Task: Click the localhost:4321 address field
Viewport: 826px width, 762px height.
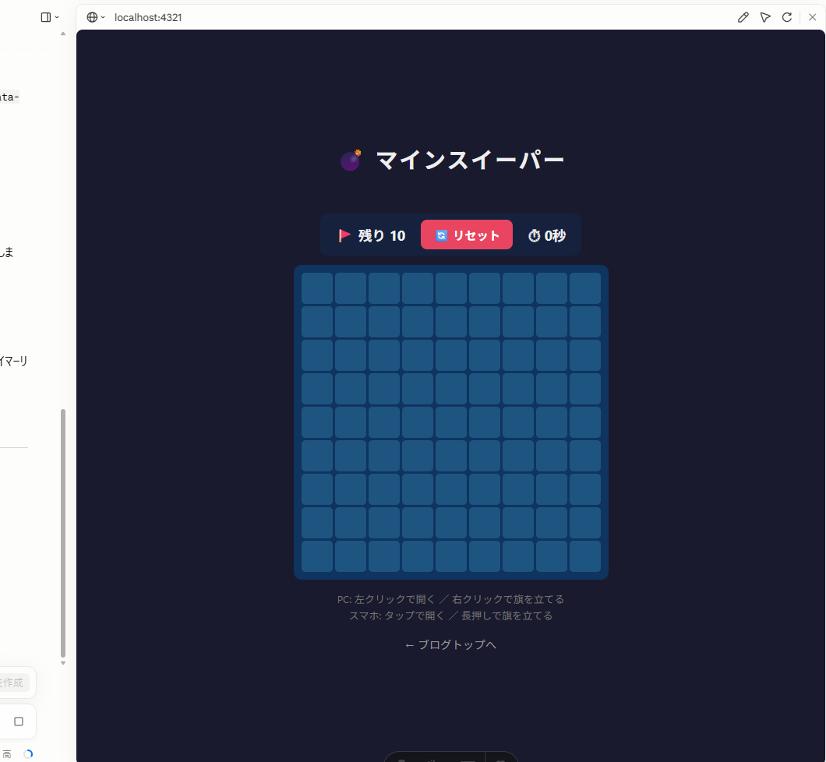Action: coord(148,17)
